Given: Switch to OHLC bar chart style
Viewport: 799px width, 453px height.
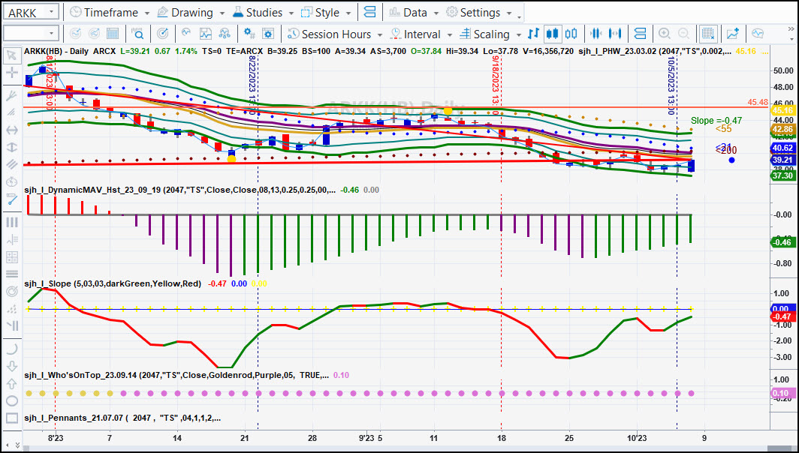Looking at the screenshot, I should (x=533, y=34).
